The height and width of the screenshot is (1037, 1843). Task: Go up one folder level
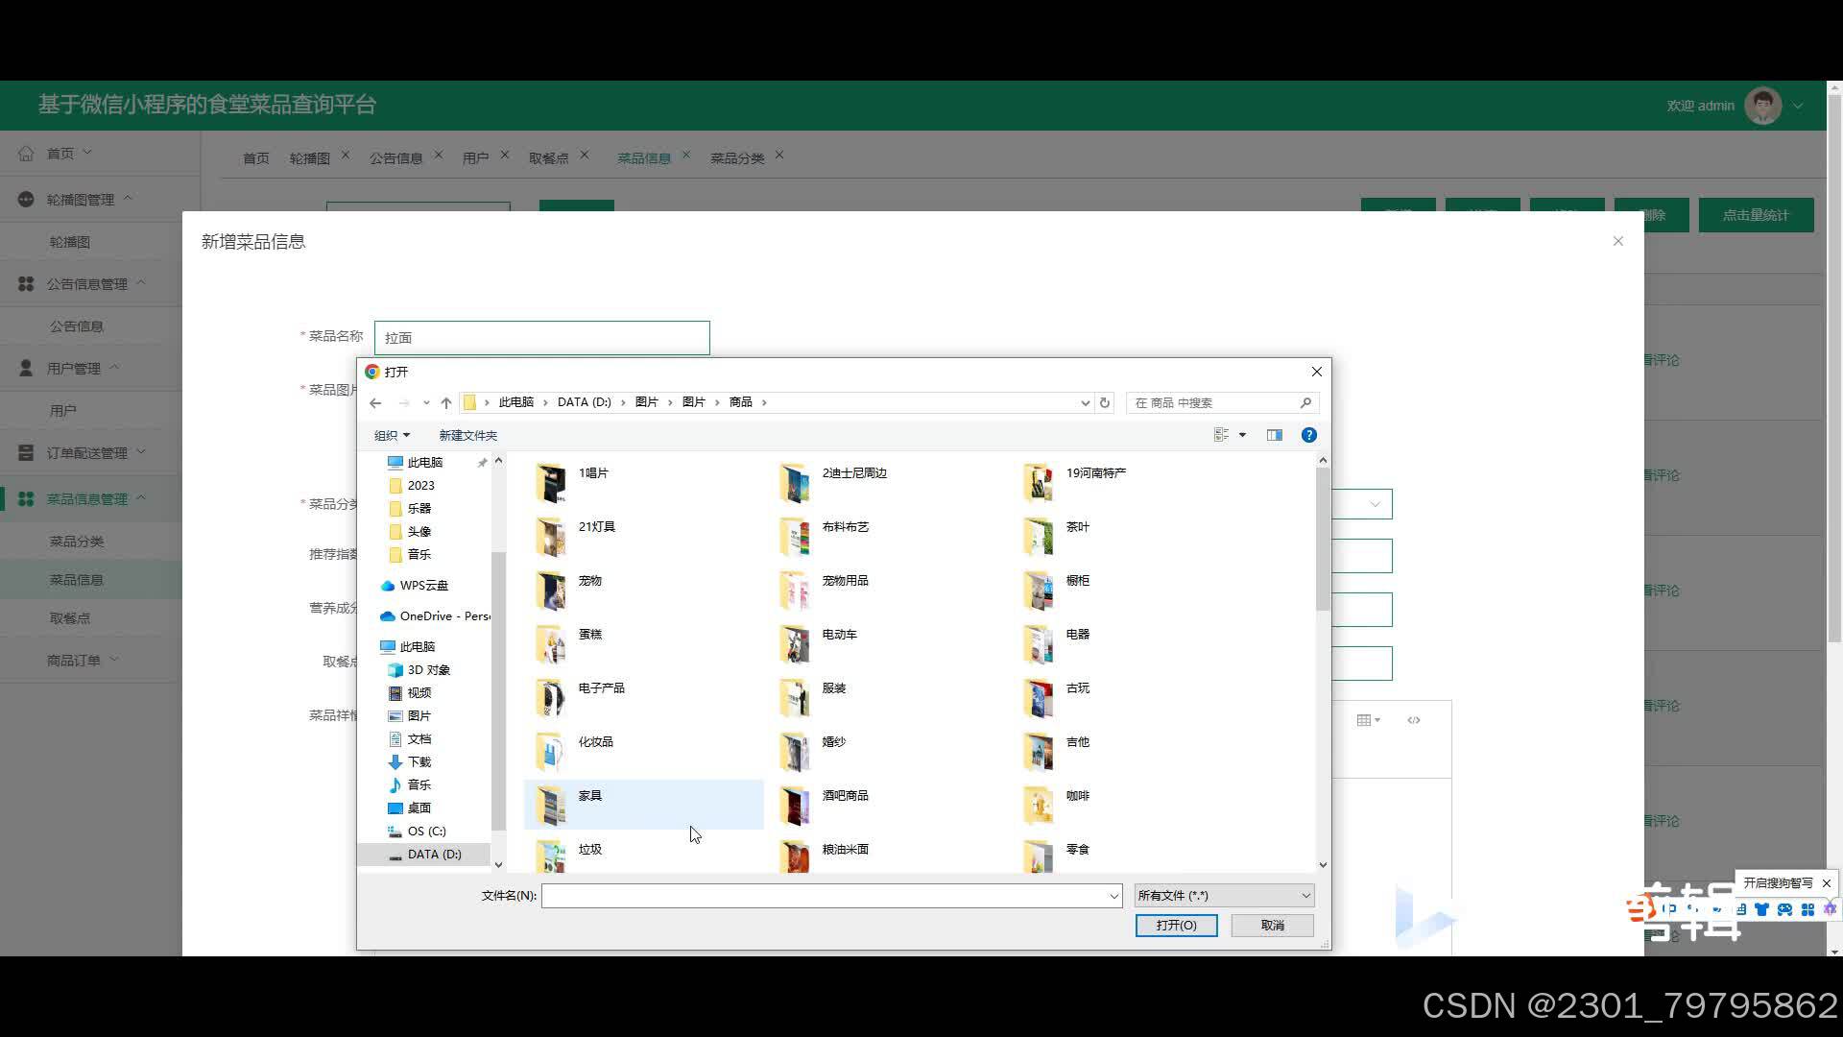[x=446, y=402]
